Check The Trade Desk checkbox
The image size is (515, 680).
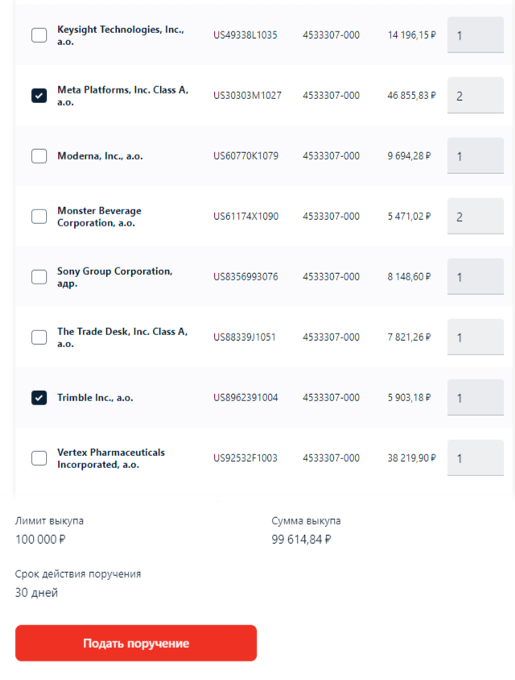coord(39,338)
